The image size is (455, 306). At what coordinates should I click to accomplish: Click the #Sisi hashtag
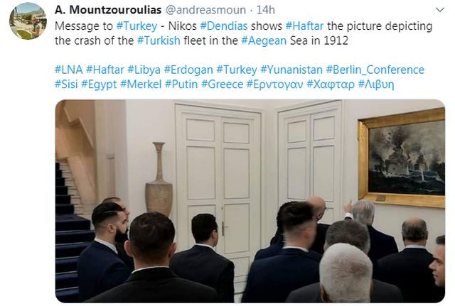(66, 84)
